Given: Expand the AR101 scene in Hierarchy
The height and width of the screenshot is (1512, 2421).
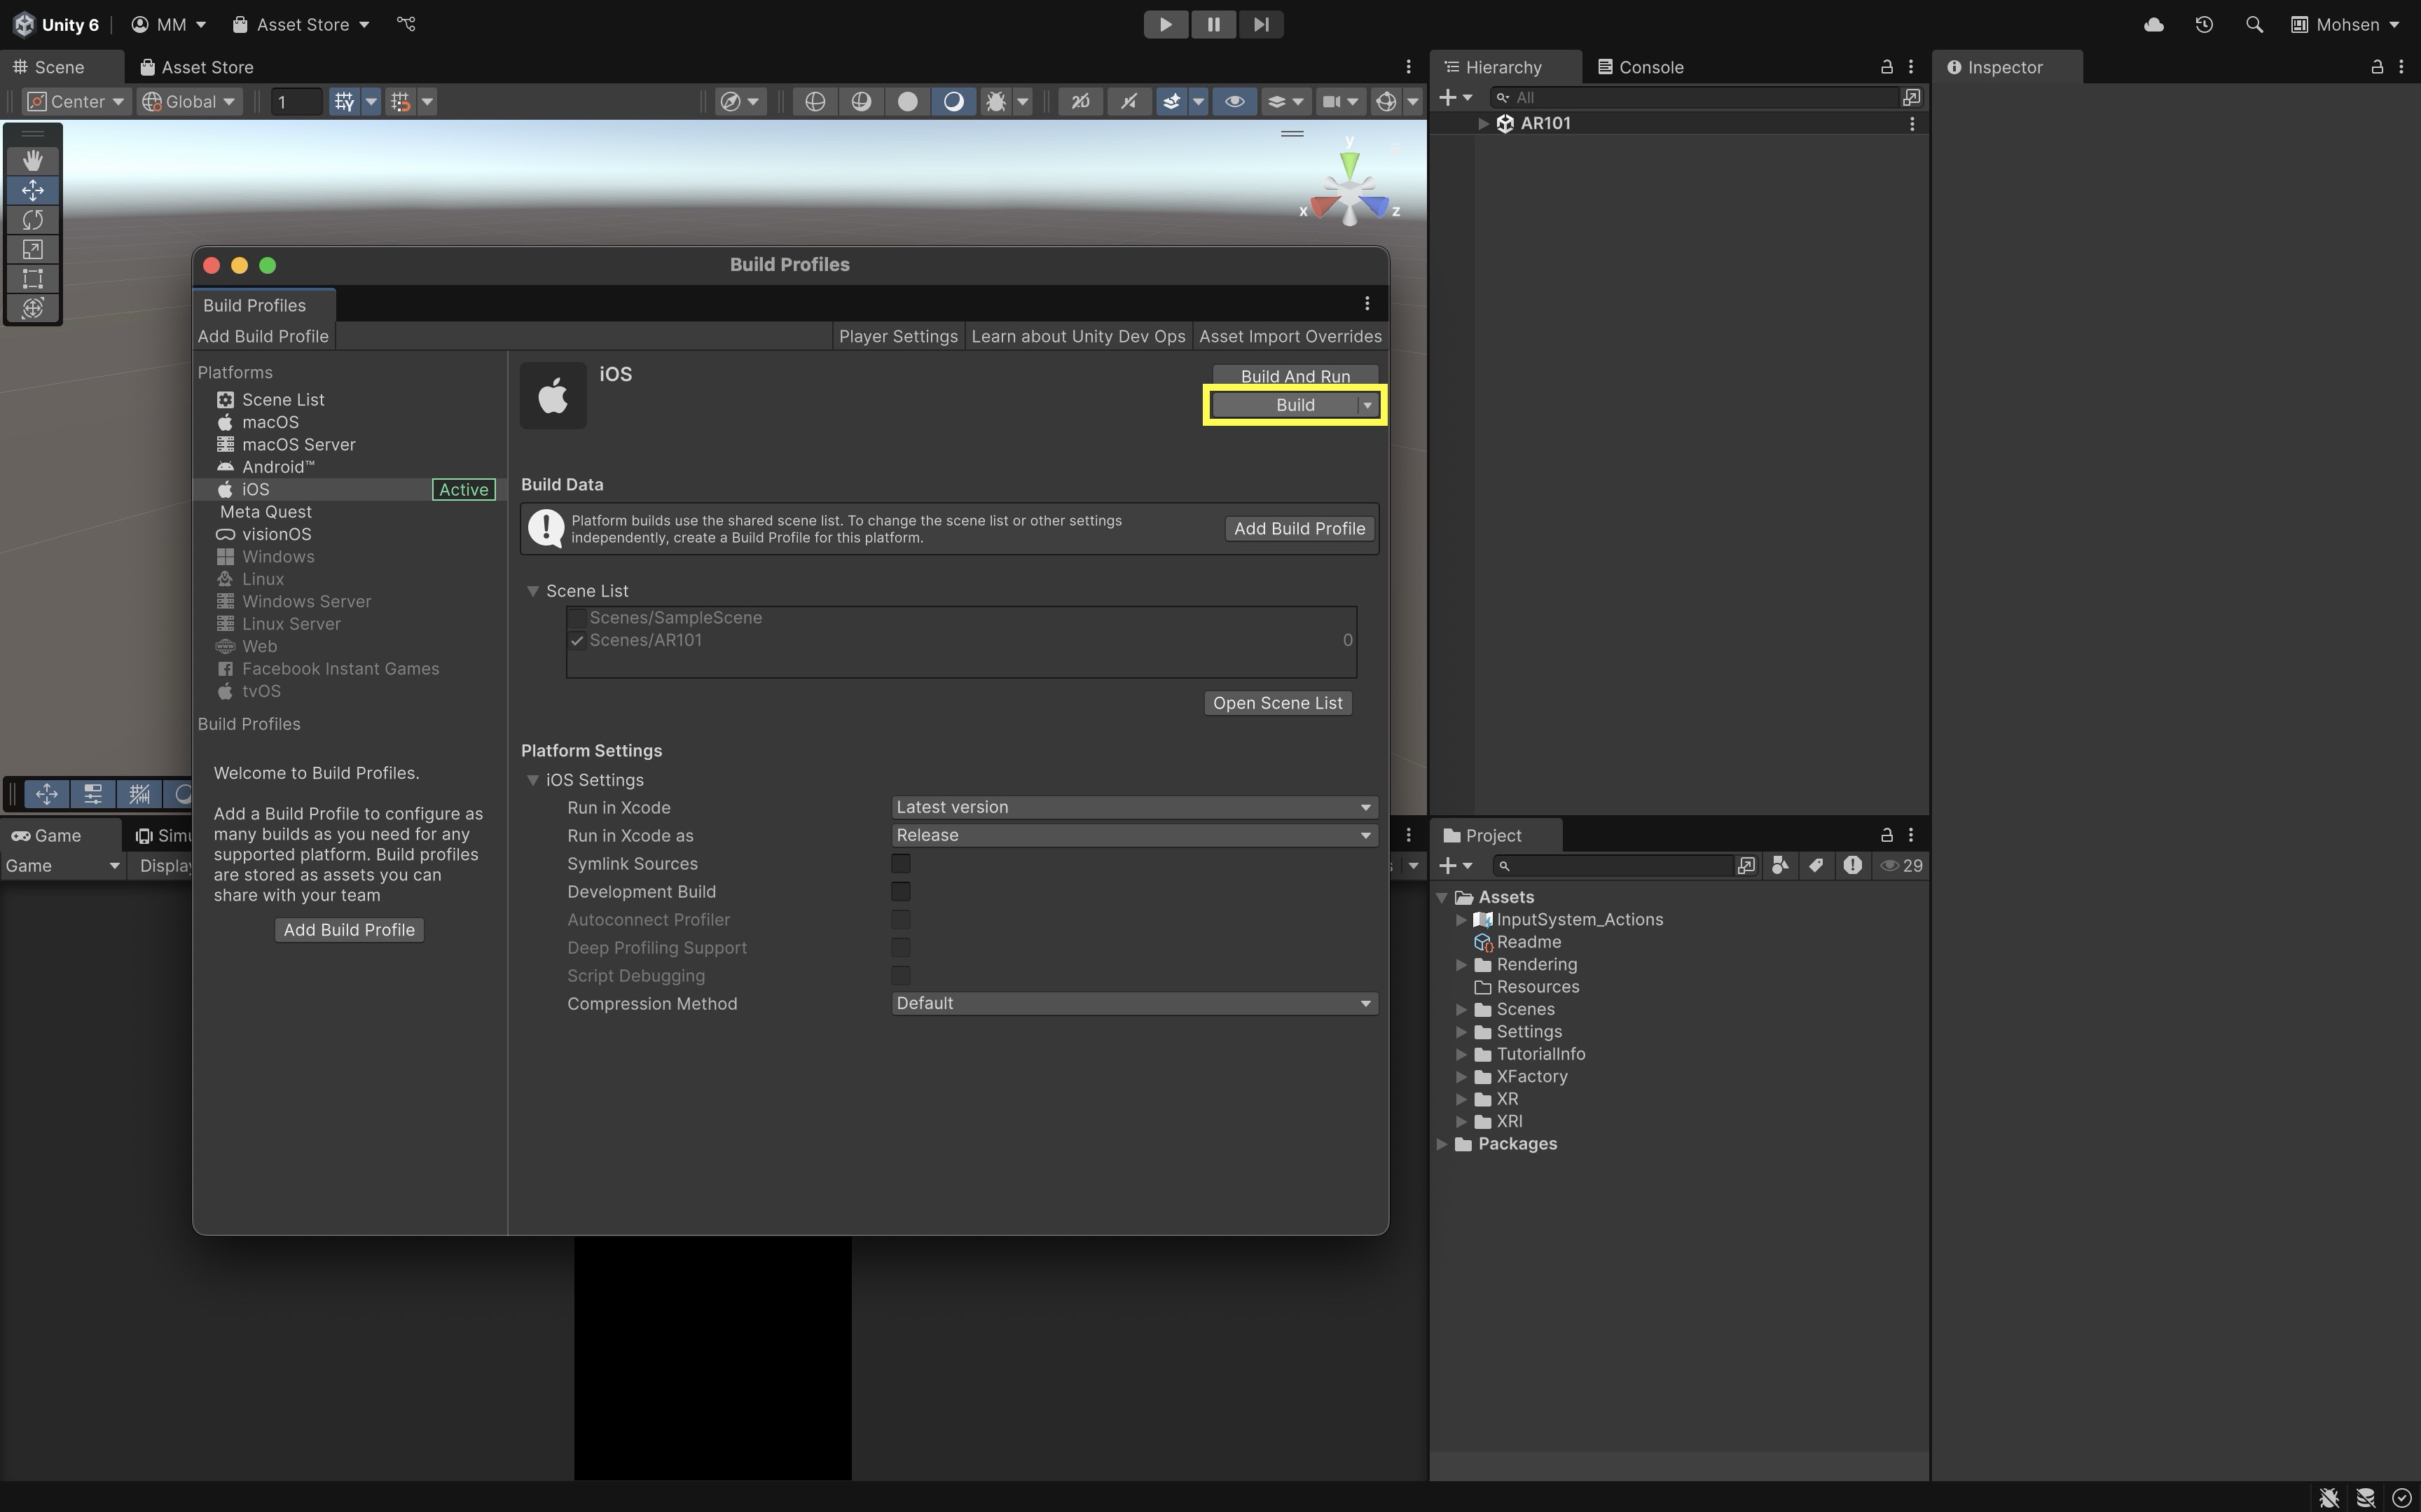Looking at the screenshot, I should click(x=1484, y=123).
